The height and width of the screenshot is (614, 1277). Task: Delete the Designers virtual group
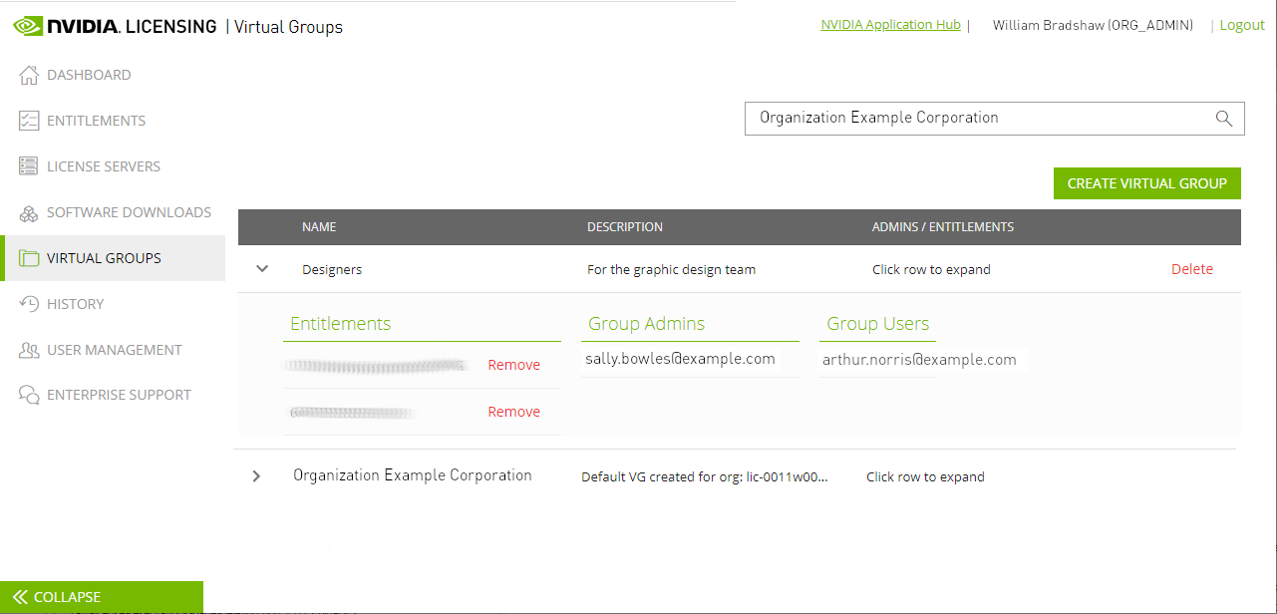click(x=1191, y=268)
